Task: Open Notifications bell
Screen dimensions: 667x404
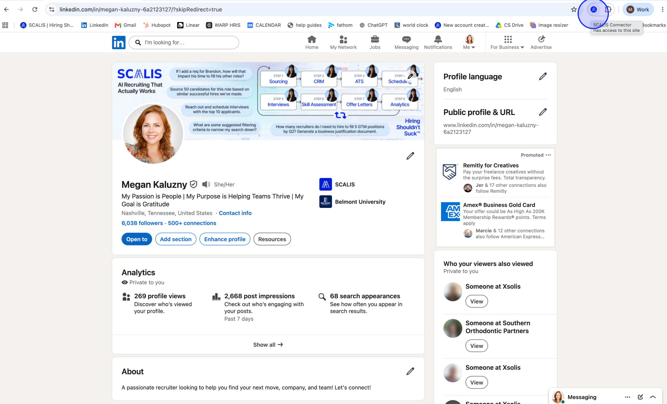Action: pos(438,43)
